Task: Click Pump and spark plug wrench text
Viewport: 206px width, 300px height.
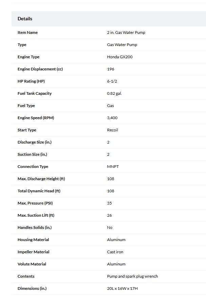Action: 132,276
